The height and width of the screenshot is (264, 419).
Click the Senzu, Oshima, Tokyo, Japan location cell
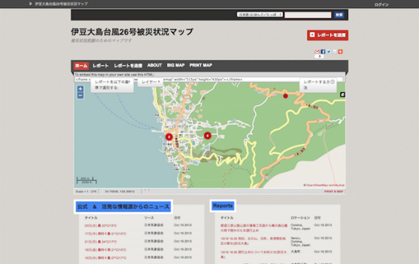point(301,241)
